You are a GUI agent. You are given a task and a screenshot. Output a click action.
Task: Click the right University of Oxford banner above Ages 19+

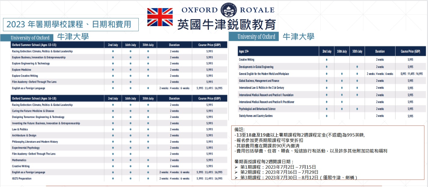click(254, 37)
